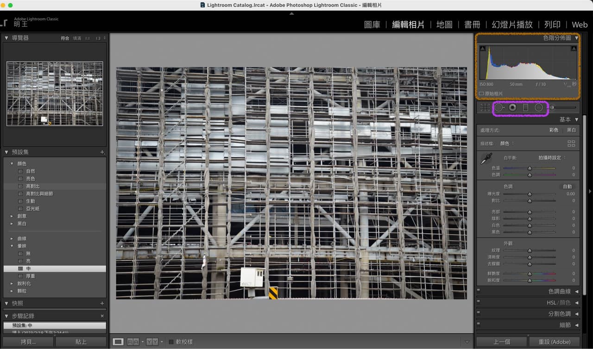Switch processing mode to 黑白
The height and width of the screenshot is (349, 593).
click(x=572, y=130)
